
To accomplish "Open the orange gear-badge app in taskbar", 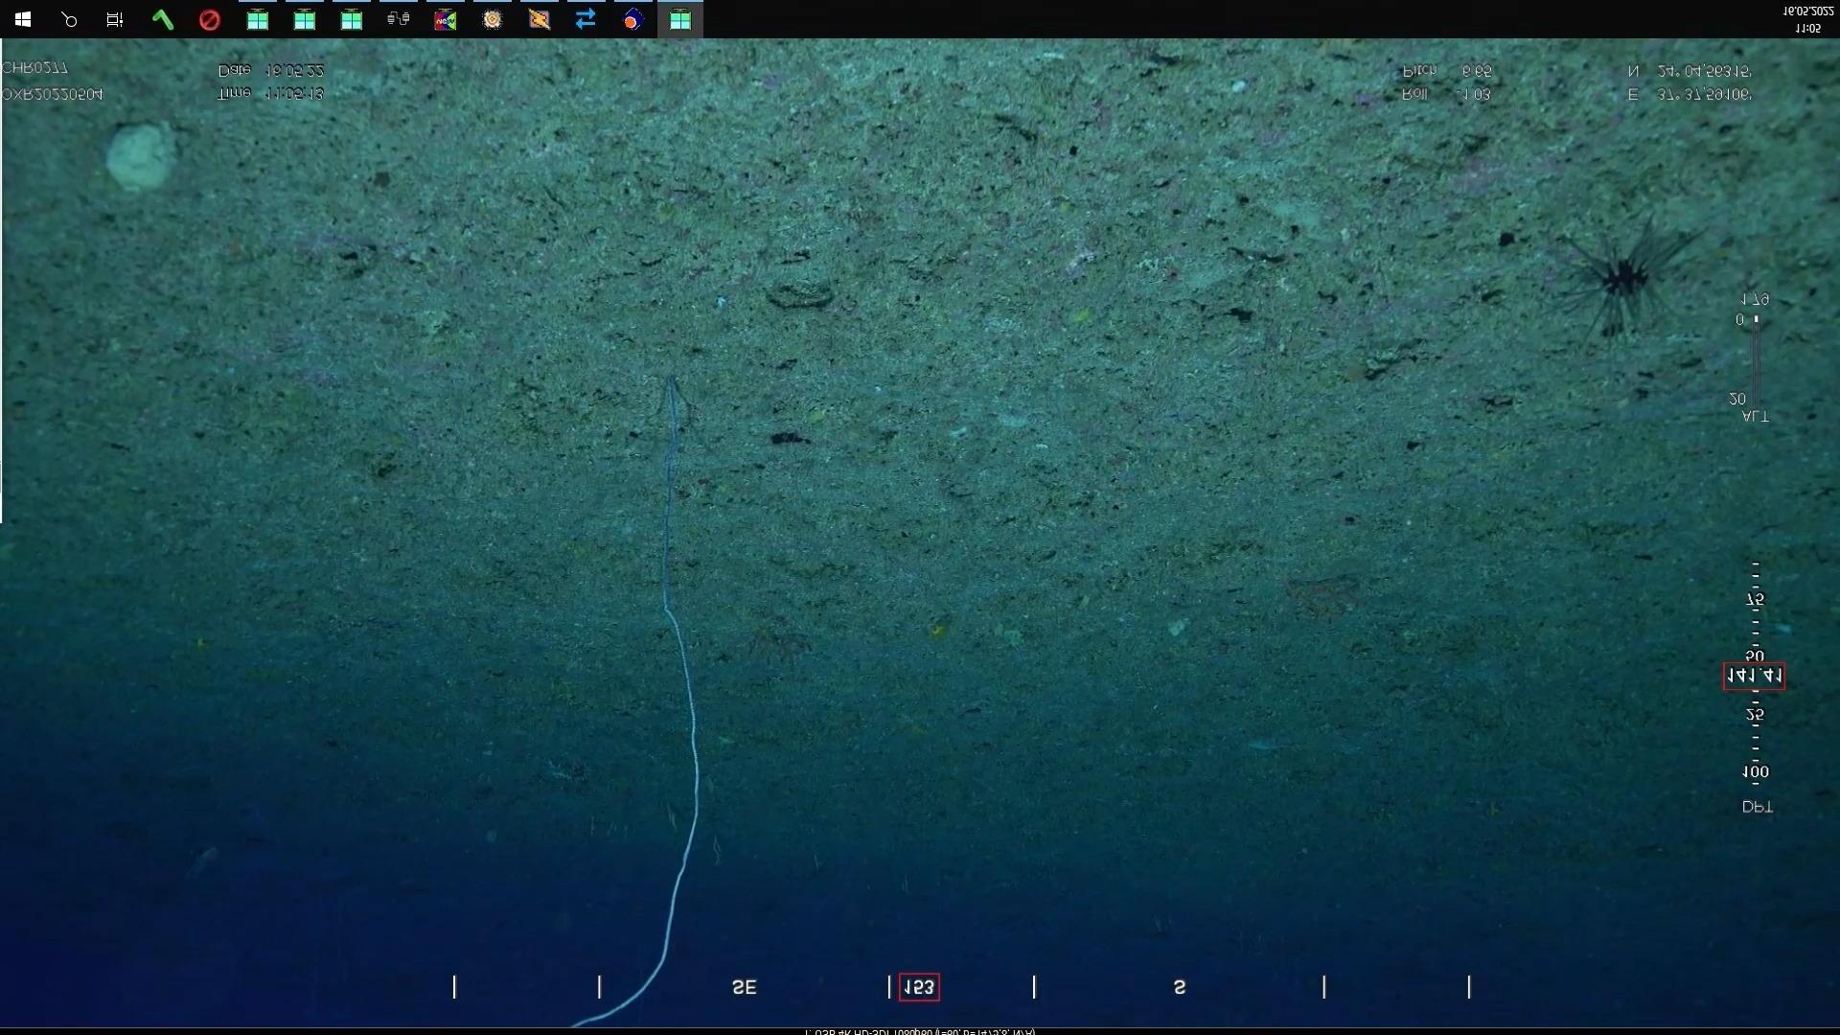I will coord(493,19).
